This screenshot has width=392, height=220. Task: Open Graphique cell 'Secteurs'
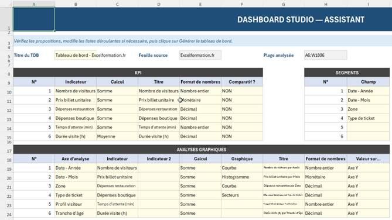pos(242,195)
